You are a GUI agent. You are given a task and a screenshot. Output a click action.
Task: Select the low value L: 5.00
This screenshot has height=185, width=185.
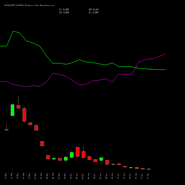94,13
